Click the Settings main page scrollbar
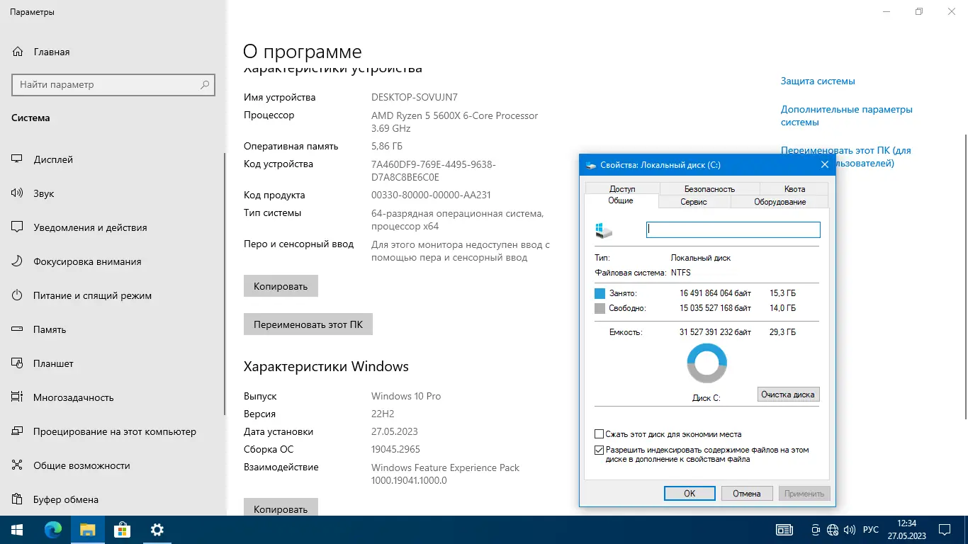This screenshot has width=968, height=544. click(x=964, y=276)
